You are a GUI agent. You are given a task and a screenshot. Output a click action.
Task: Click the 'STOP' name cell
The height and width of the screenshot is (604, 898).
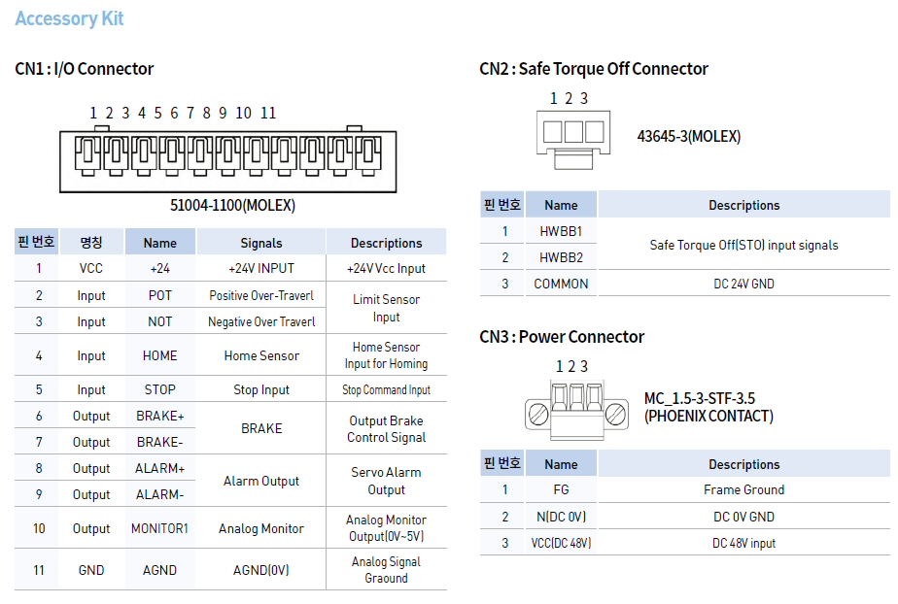(x=159, y=389)
